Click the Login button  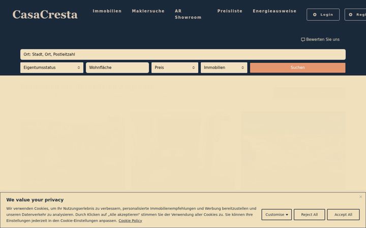pyautogui.click(x=323, y=15)
